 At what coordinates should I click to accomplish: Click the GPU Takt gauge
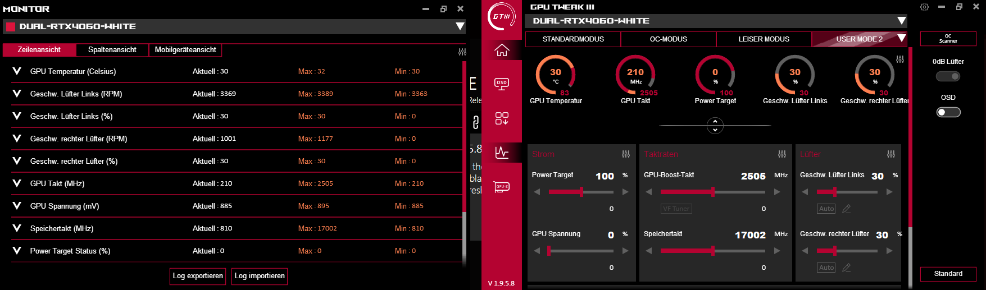click(635, 75)
